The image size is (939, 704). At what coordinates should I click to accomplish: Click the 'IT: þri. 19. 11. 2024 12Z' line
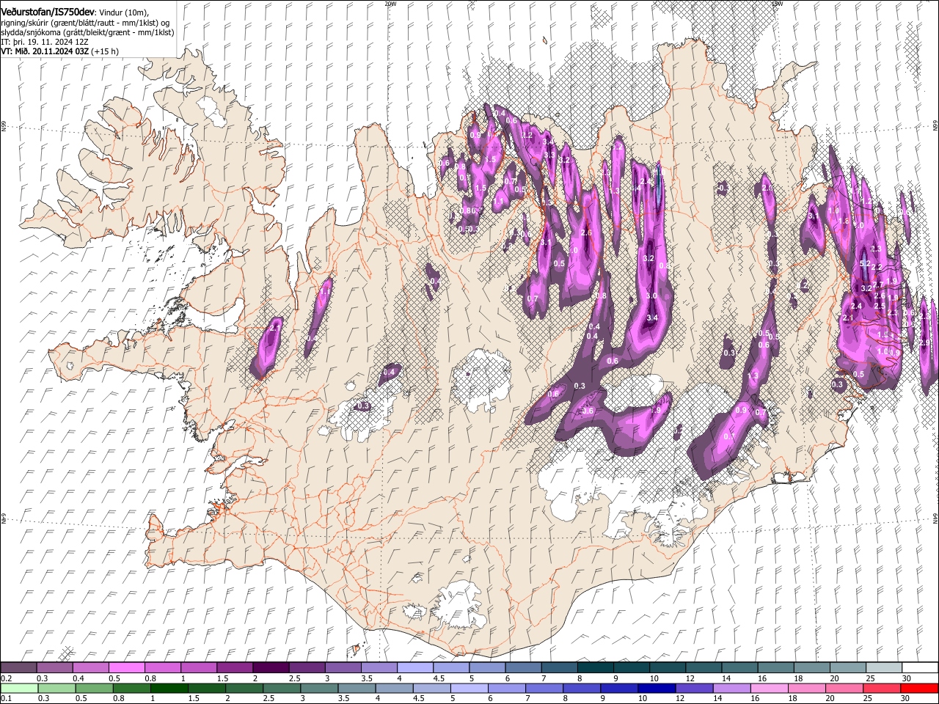(44, 42)
